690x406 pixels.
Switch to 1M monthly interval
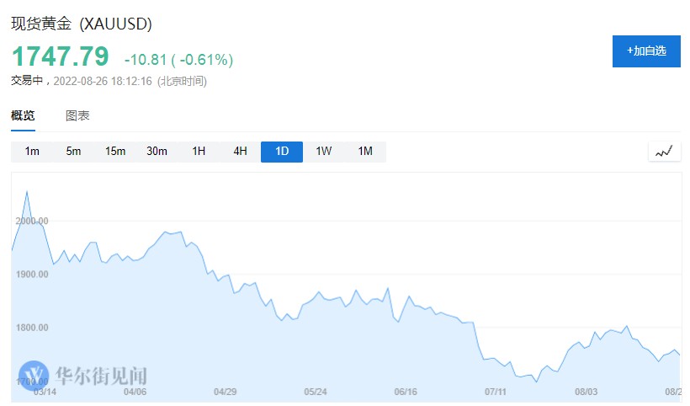[x=365, y=152]
